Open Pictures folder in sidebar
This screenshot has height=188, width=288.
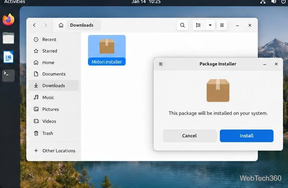(x=53, y=109)
